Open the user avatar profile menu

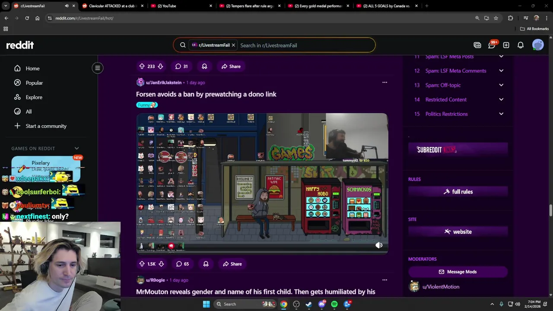point(538,45)
